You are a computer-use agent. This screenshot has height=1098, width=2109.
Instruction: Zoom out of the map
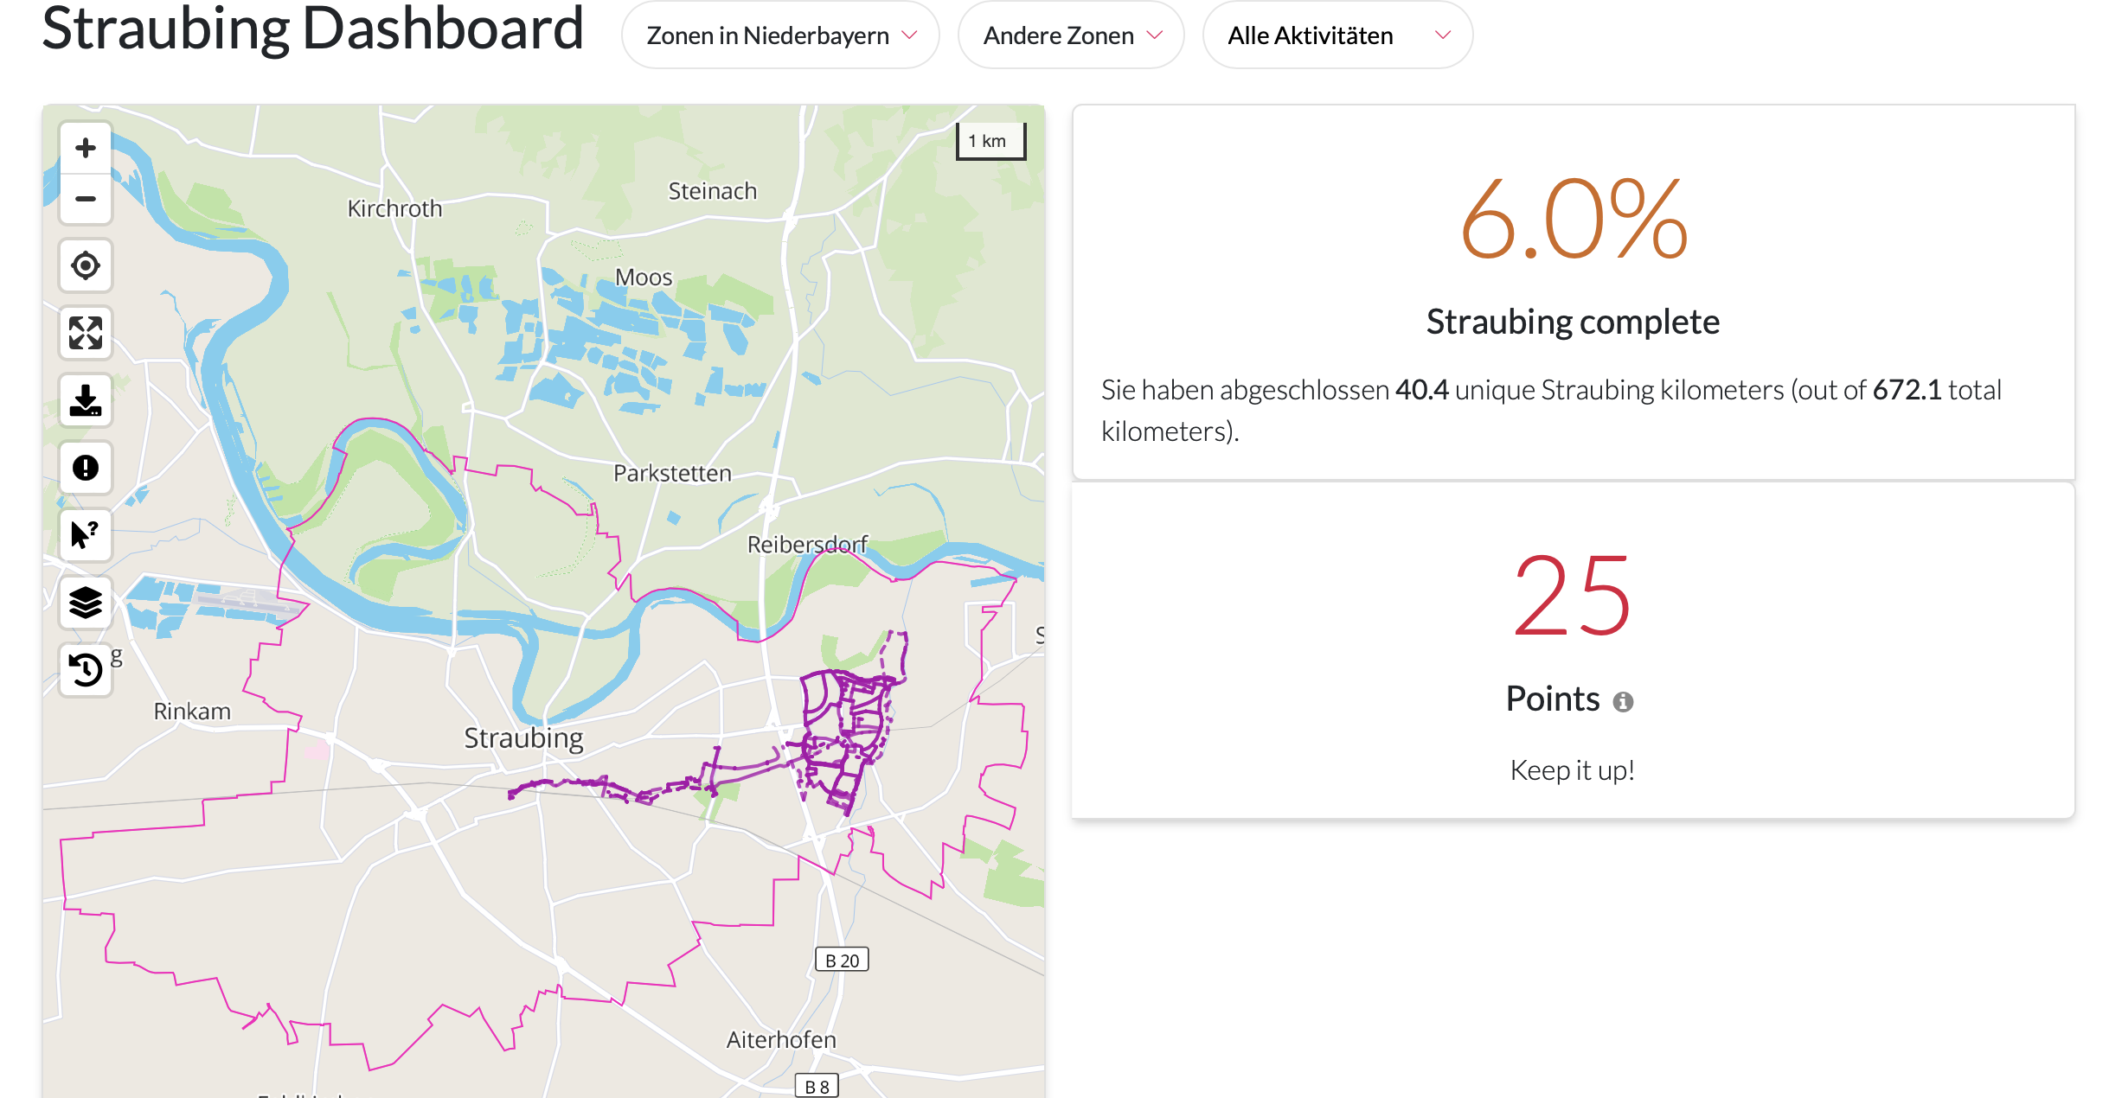coord(86,199)
